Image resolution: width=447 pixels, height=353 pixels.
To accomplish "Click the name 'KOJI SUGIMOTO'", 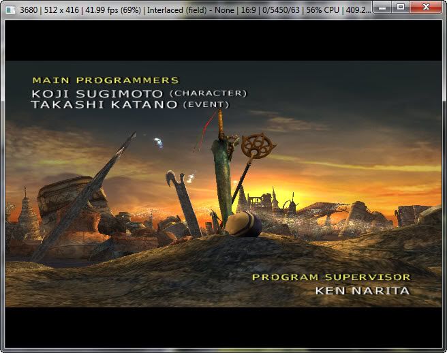I will [97, 94].
